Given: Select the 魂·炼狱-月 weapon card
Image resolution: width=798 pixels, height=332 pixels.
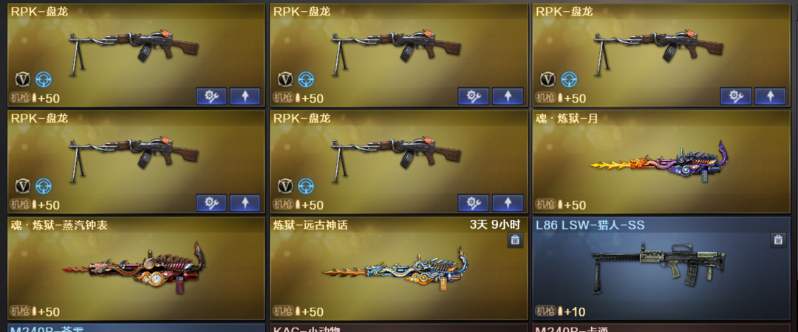Looking at the screenshot, I should coord(661,162).
